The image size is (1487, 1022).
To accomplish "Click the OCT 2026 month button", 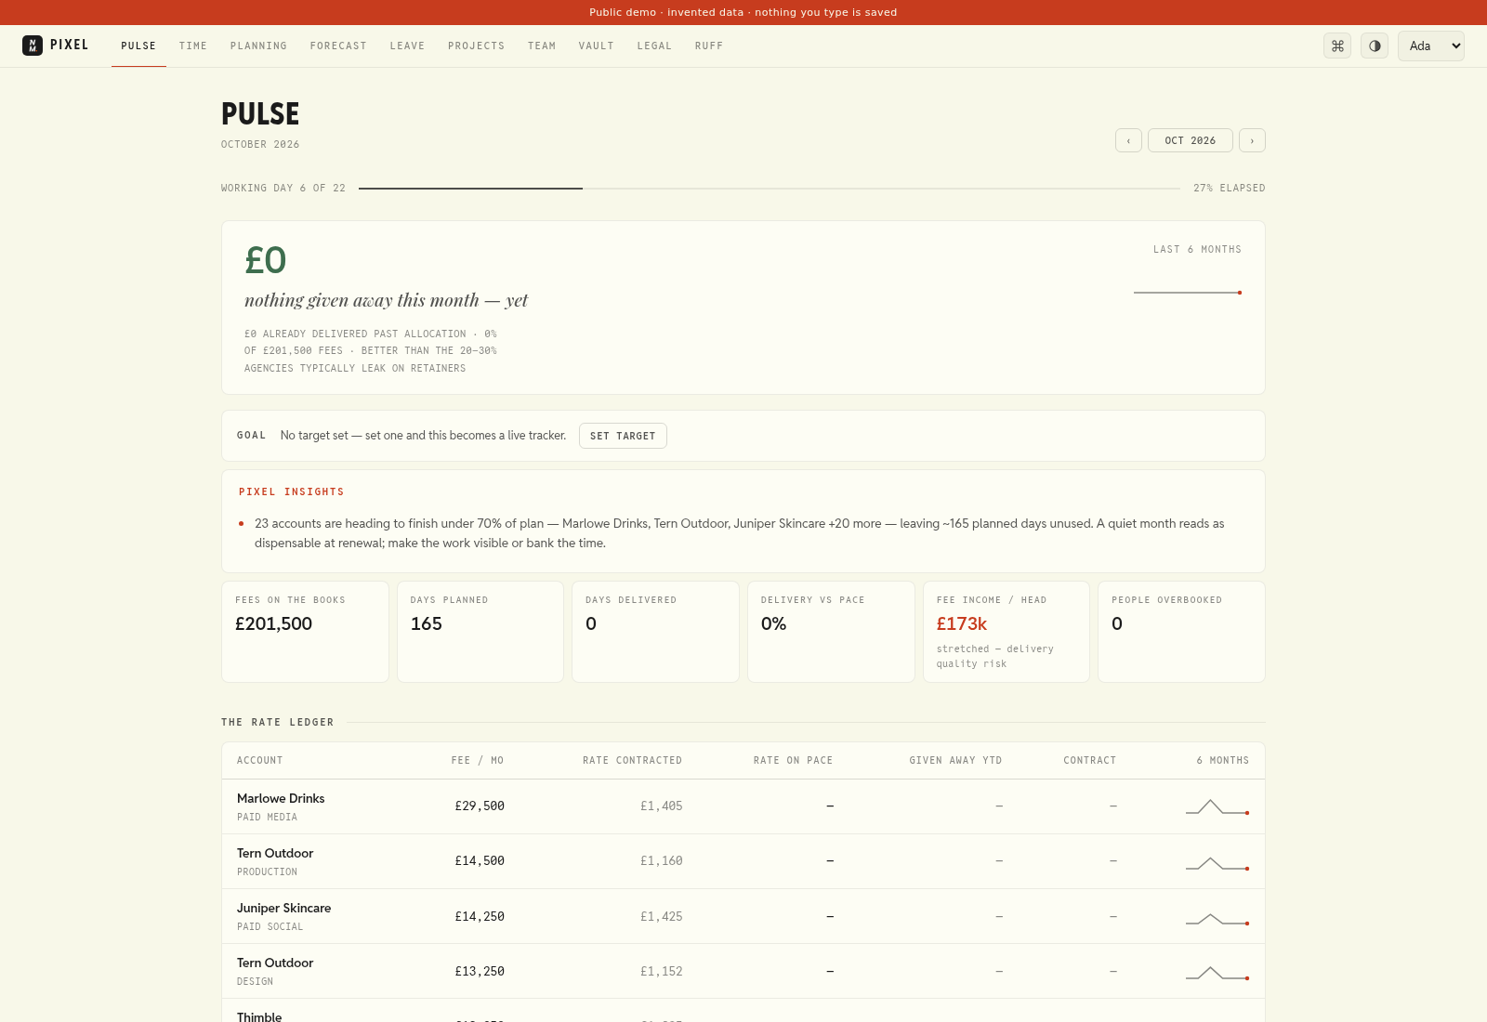I will [1191, 140].
